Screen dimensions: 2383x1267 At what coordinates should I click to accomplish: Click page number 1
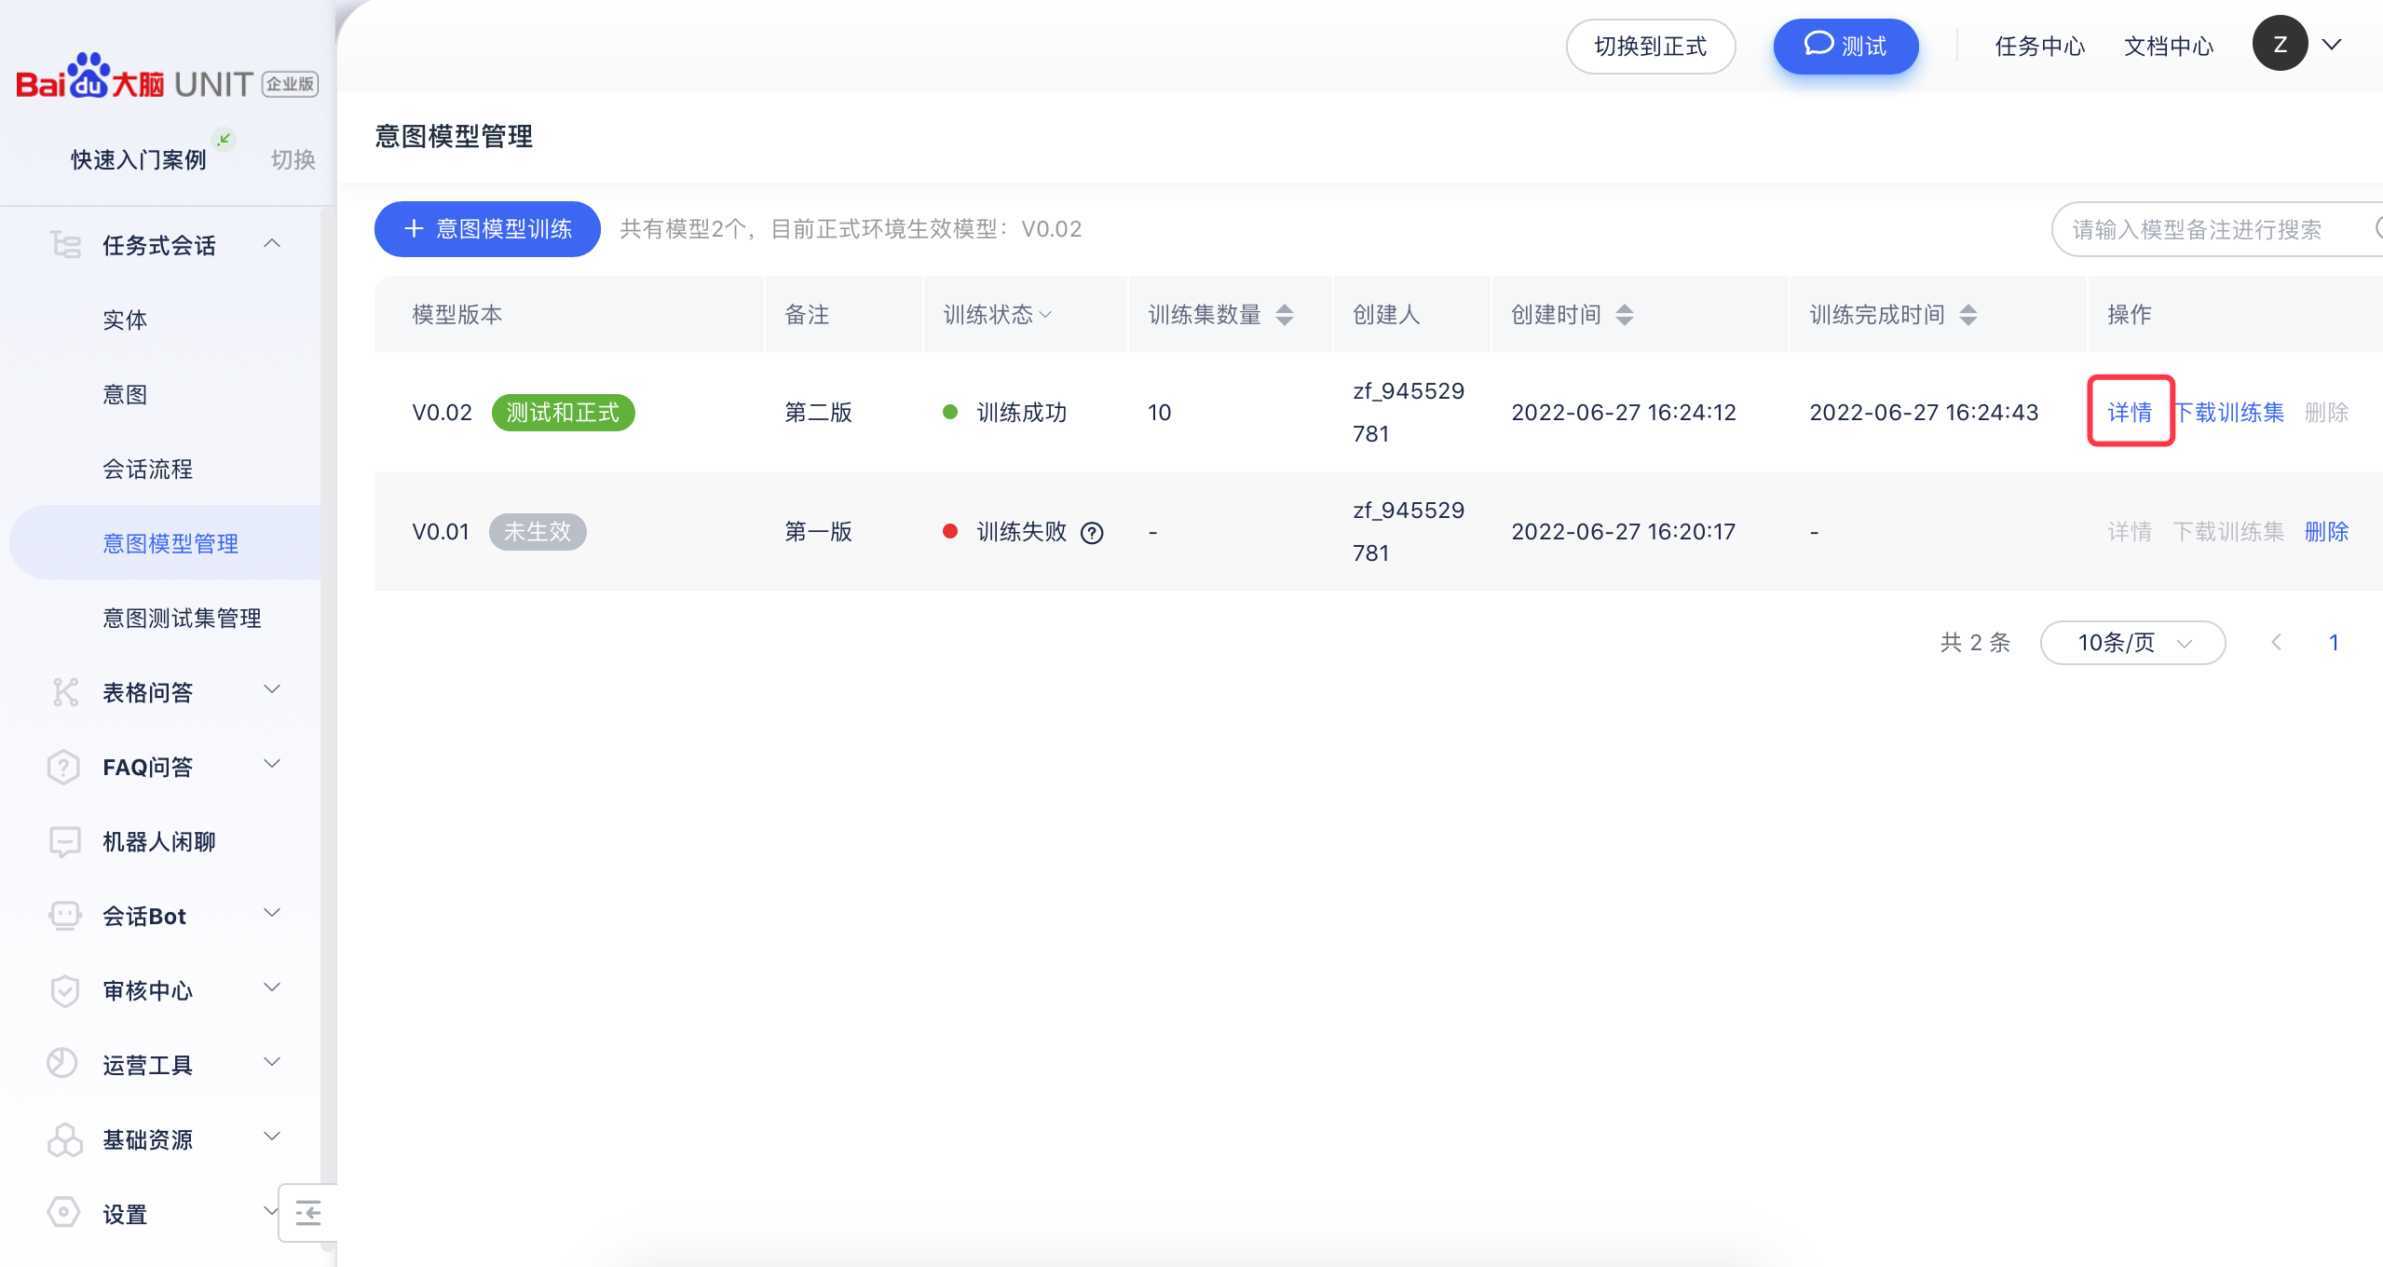2334,643
